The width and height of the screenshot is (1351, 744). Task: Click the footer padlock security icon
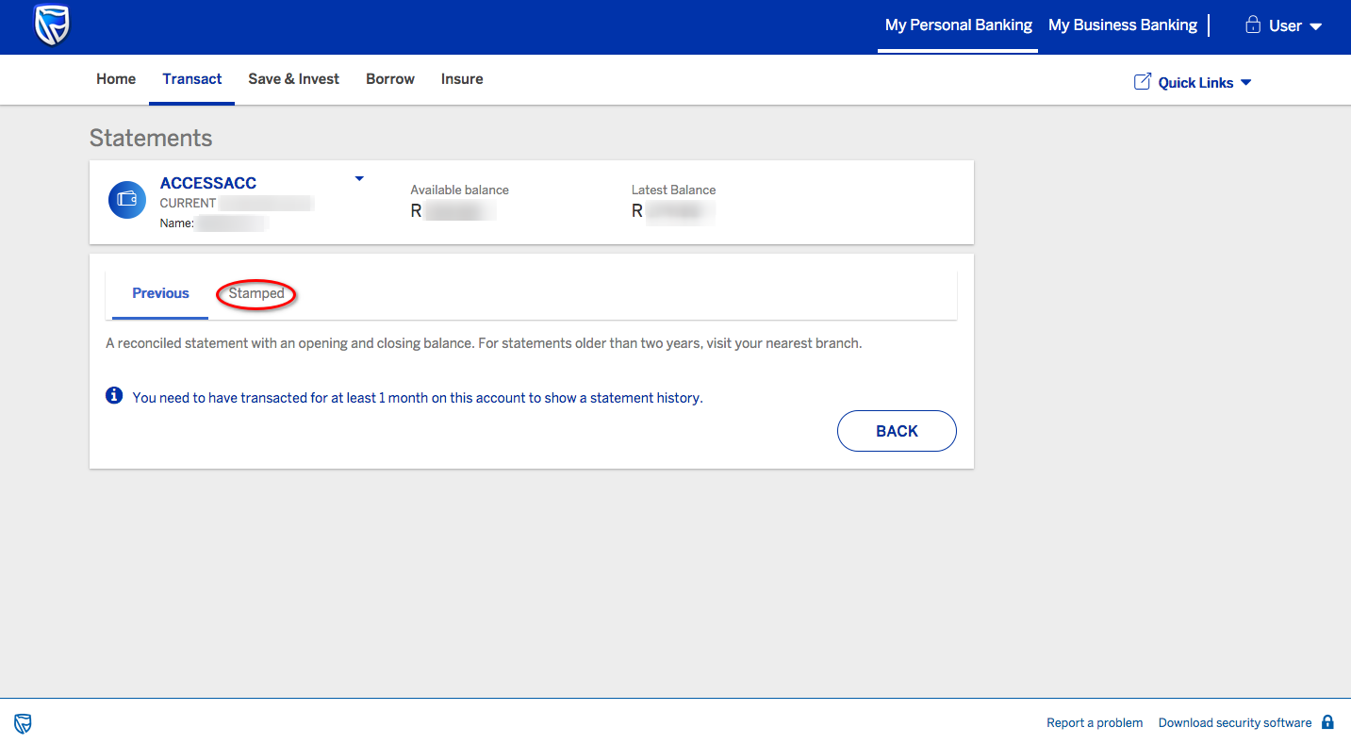coord(1327,722)
